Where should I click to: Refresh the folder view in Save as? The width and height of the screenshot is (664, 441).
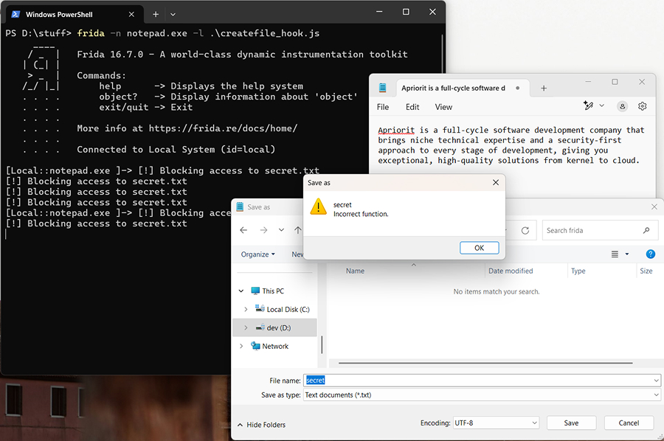(x=525, y=231)
